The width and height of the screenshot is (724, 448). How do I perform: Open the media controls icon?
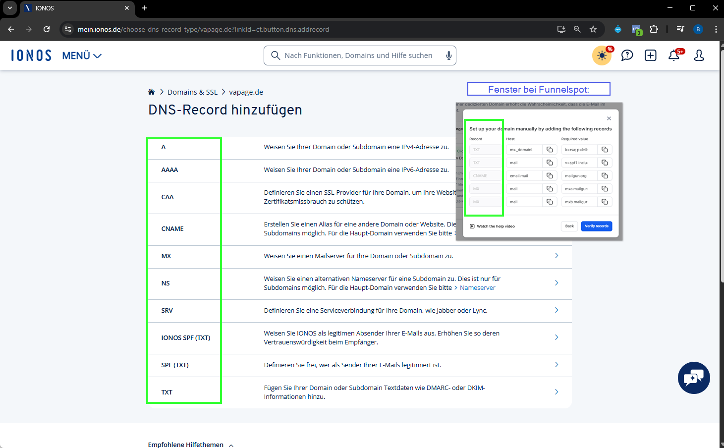coord(680,29)
